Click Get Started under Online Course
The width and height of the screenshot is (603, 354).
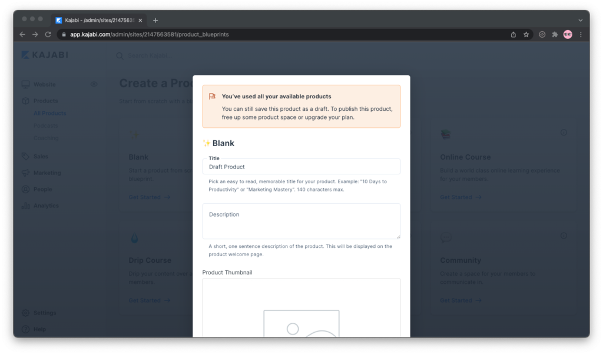(460, 197)
